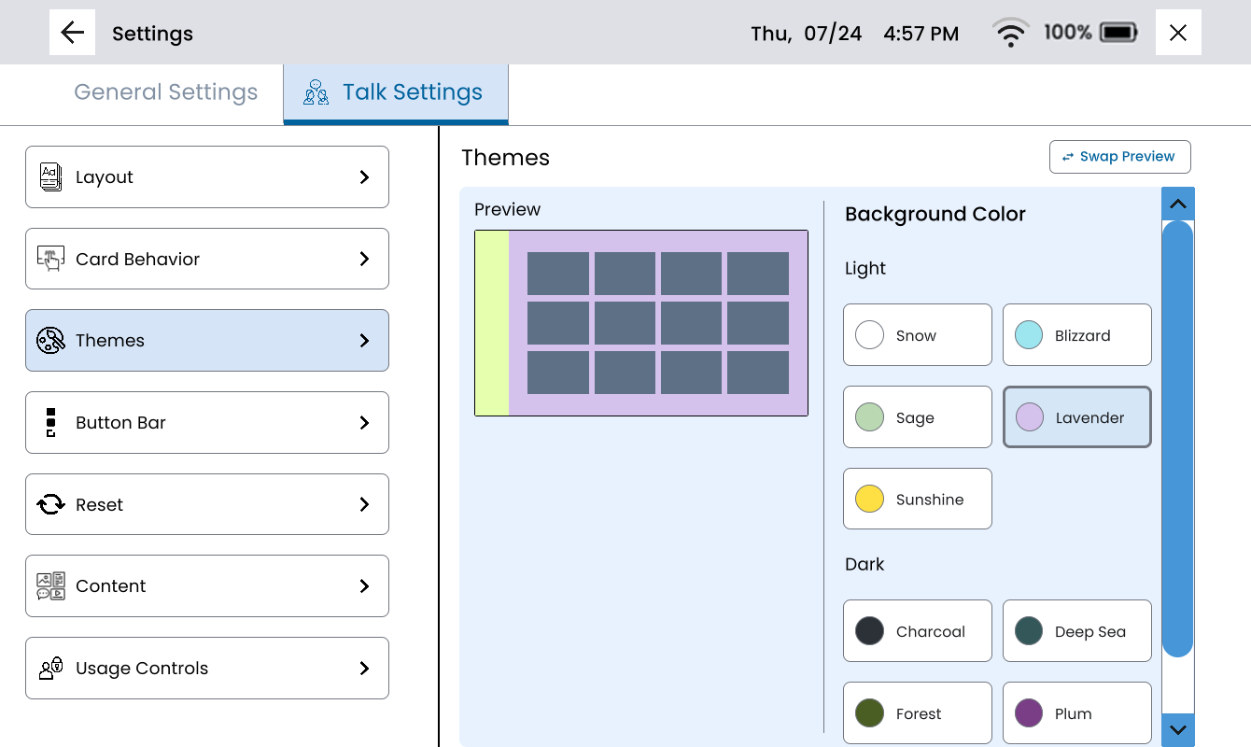The image size is (1251, 747).
Task: Pick the yellow Sunshine color swatch
Action: 870,499
